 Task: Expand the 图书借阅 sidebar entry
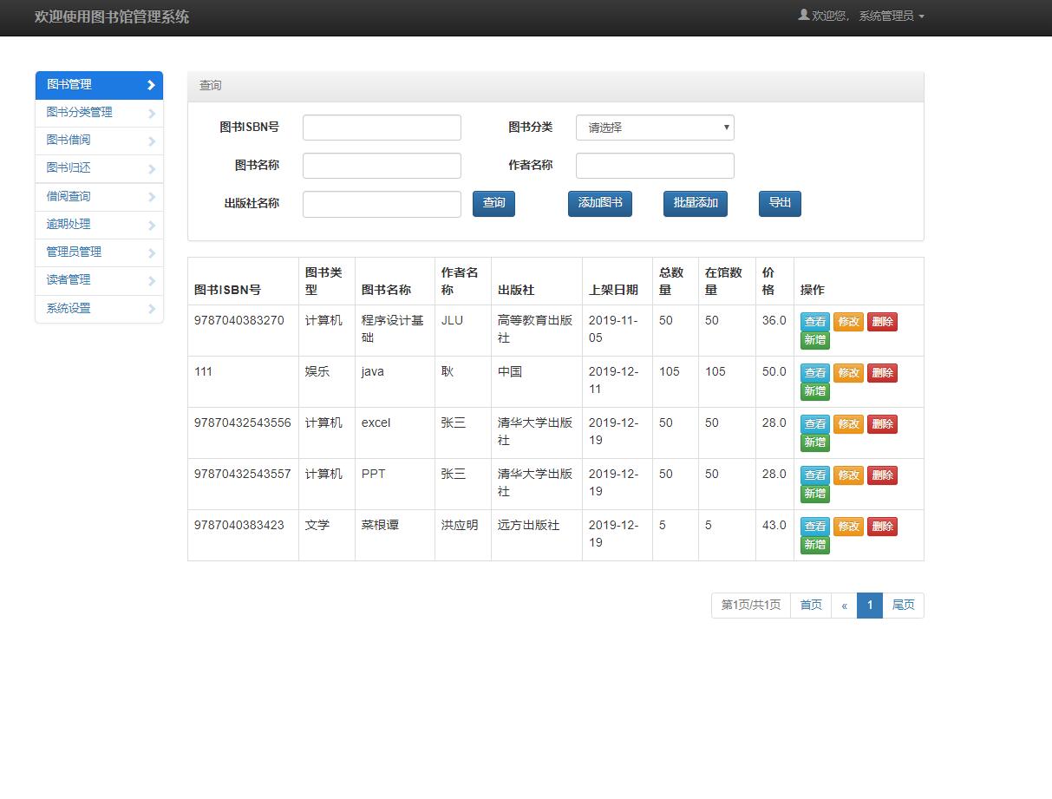pyautogui.click(x=99, y=141)
